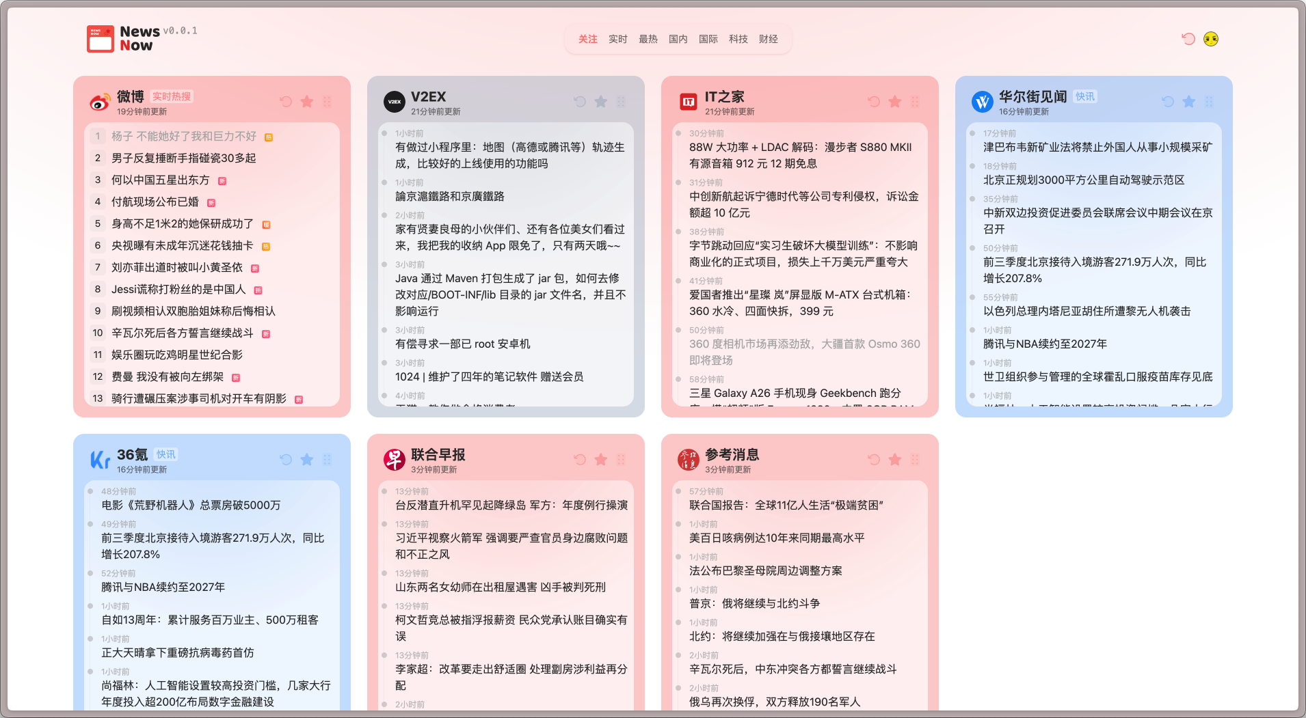Refresh the 微博 card
Image resolution: width=1306 pixels, height=718 pixels.
click(286, 102)
